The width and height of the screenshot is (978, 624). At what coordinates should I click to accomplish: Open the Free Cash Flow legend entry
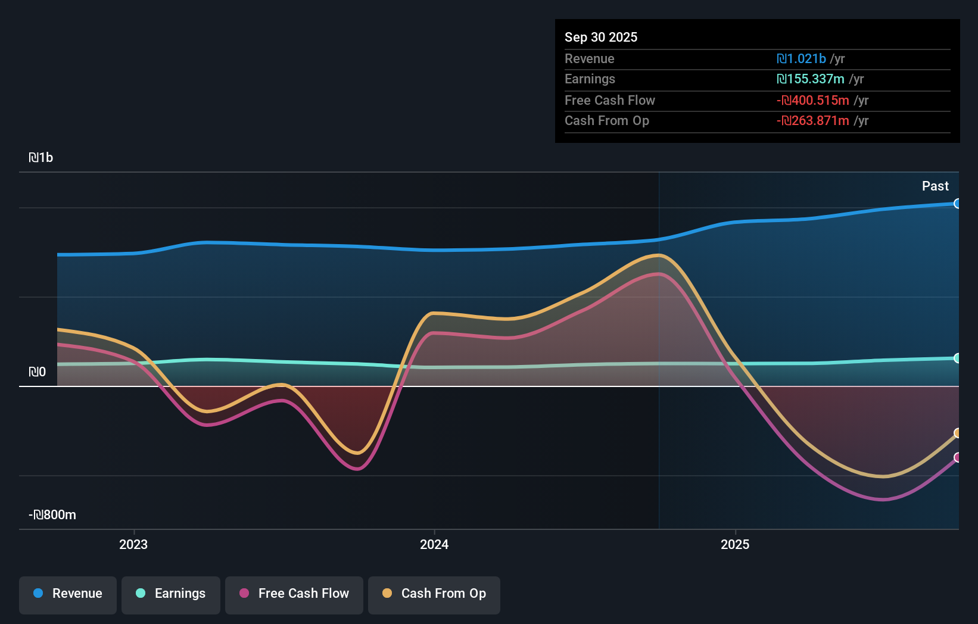[x=294, y=594]
